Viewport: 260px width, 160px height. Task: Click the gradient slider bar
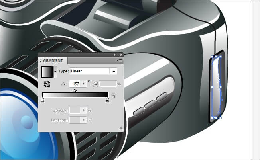click(75, 95)
